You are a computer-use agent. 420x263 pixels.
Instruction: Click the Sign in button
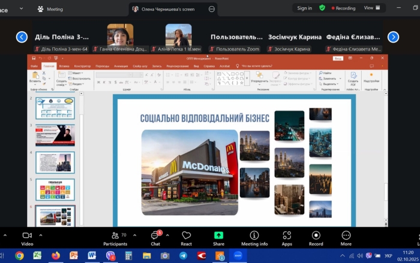coord(304,8)
